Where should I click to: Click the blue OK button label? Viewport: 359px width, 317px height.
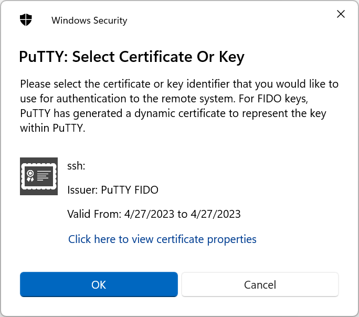[99, 285]
